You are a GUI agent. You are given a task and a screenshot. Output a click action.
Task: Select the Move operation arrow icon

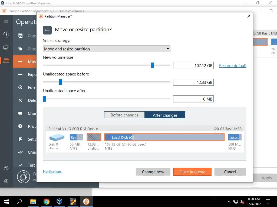pos(20,61)
